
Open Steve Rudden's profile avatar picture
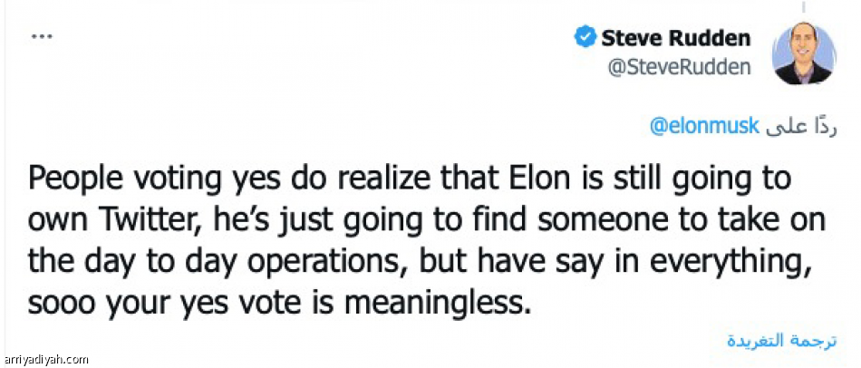point(803,54)
